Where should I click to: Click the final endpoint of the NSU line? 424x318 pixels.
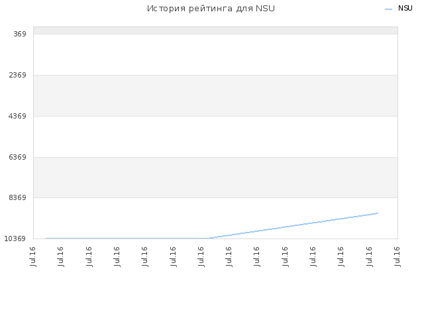click(x=378, y=213)
